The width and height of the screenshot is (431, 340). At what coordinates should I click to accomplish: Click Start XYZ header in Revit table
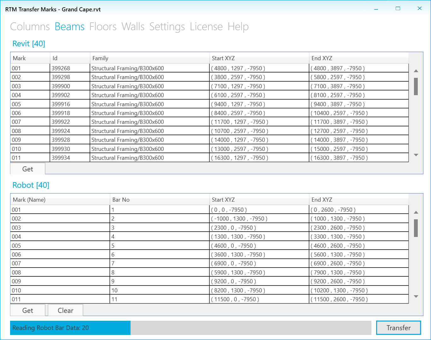point(259,58)
